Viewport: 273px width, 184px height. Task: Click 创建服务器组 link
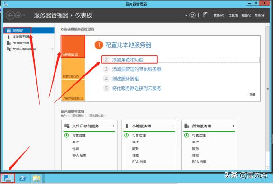pos(126,79)
